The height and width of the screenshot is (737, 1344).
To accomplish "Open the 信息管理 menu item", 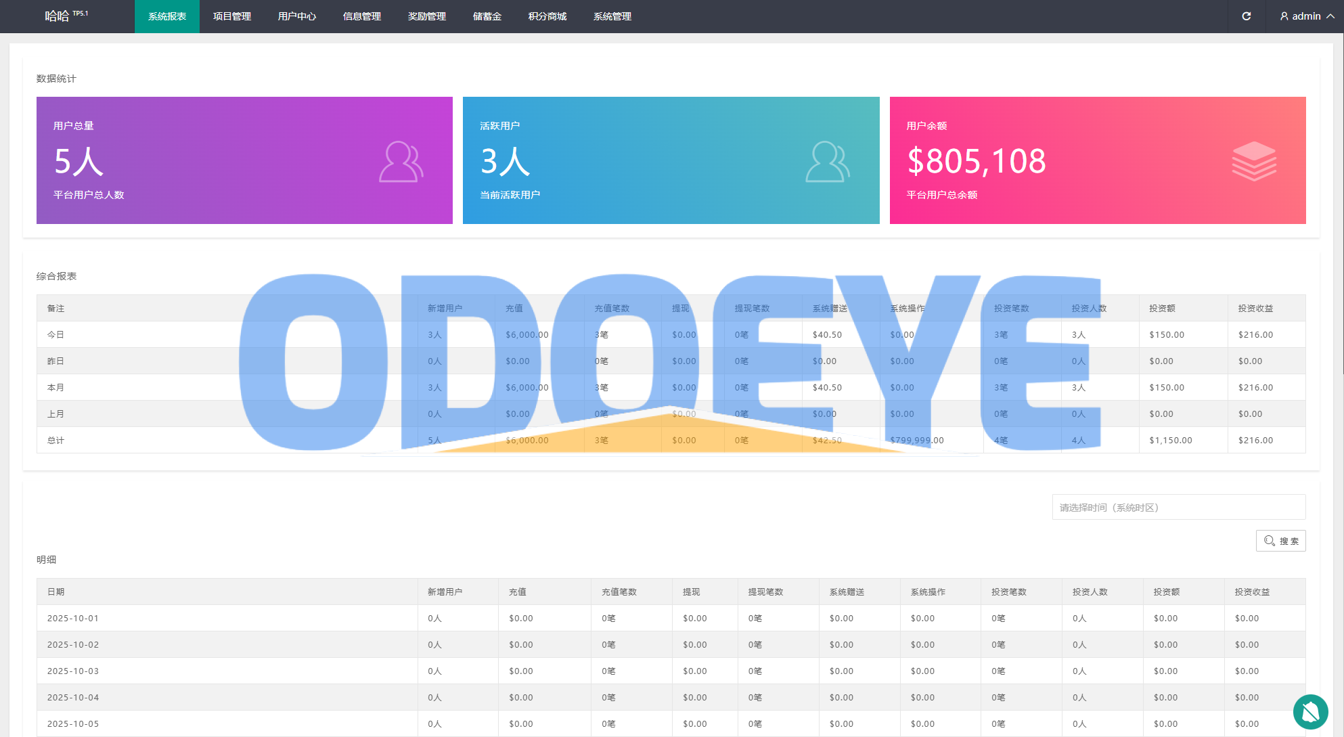I will point(362,16).
